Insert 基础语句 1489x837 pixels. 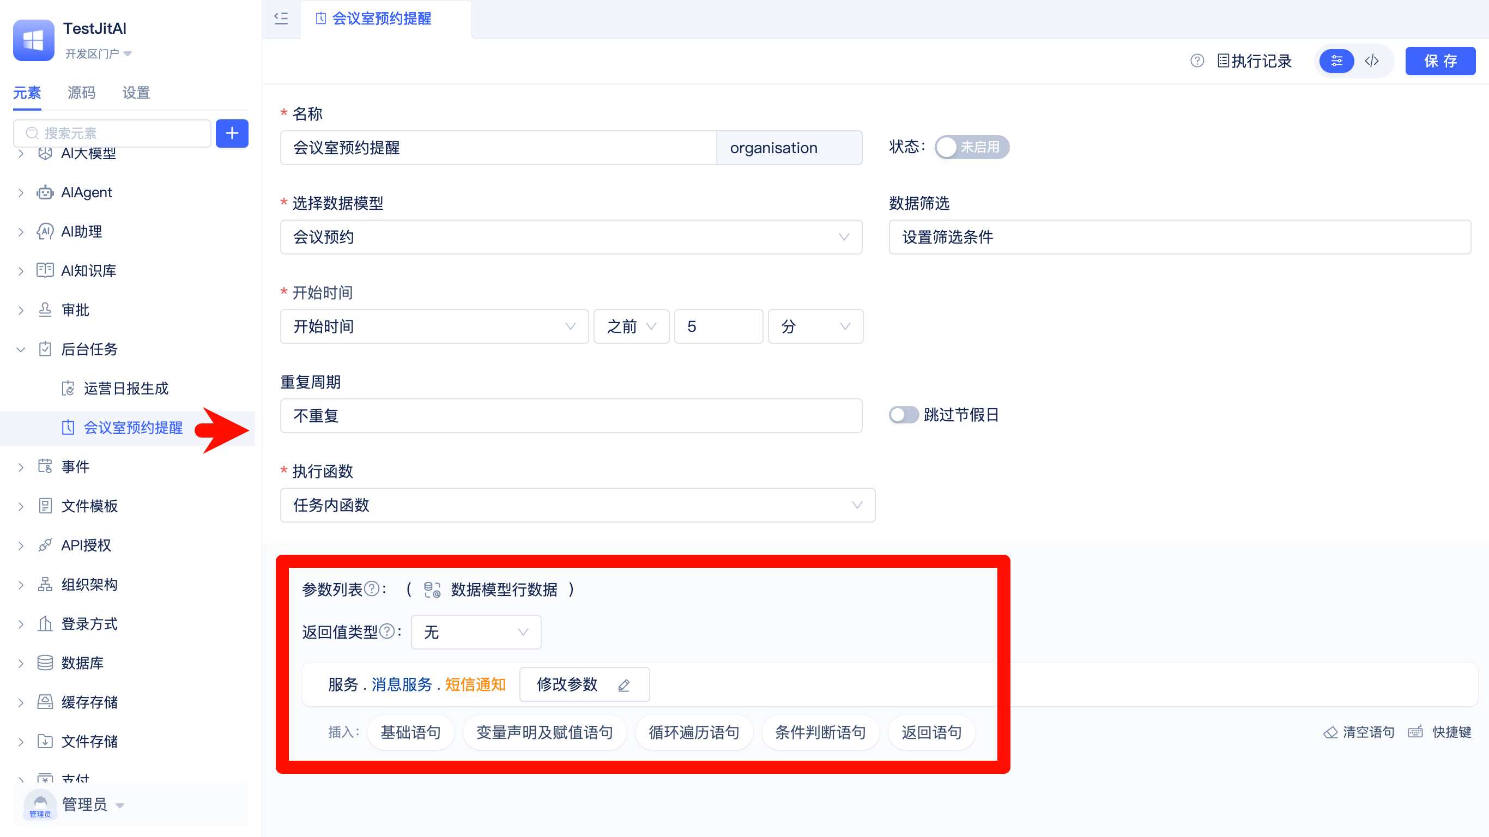410,732
